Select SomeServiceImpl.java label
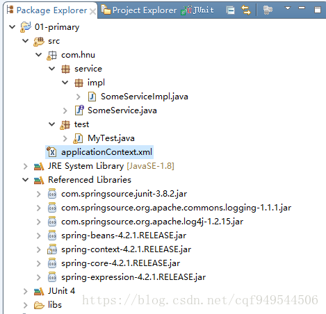 pyautogui.click(x=145, y=97)
